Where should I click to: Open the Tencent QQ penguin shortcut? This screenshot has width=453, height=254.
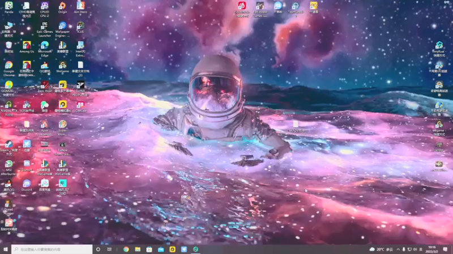pos(8,185)
